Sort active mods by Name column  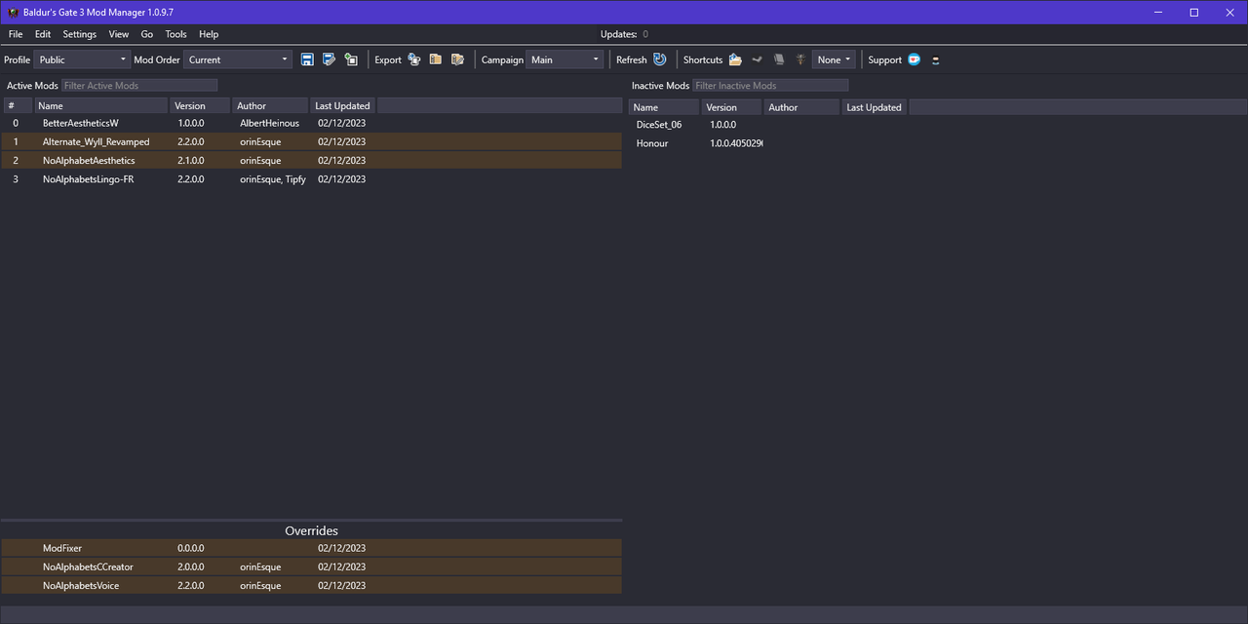coord(100,105)
